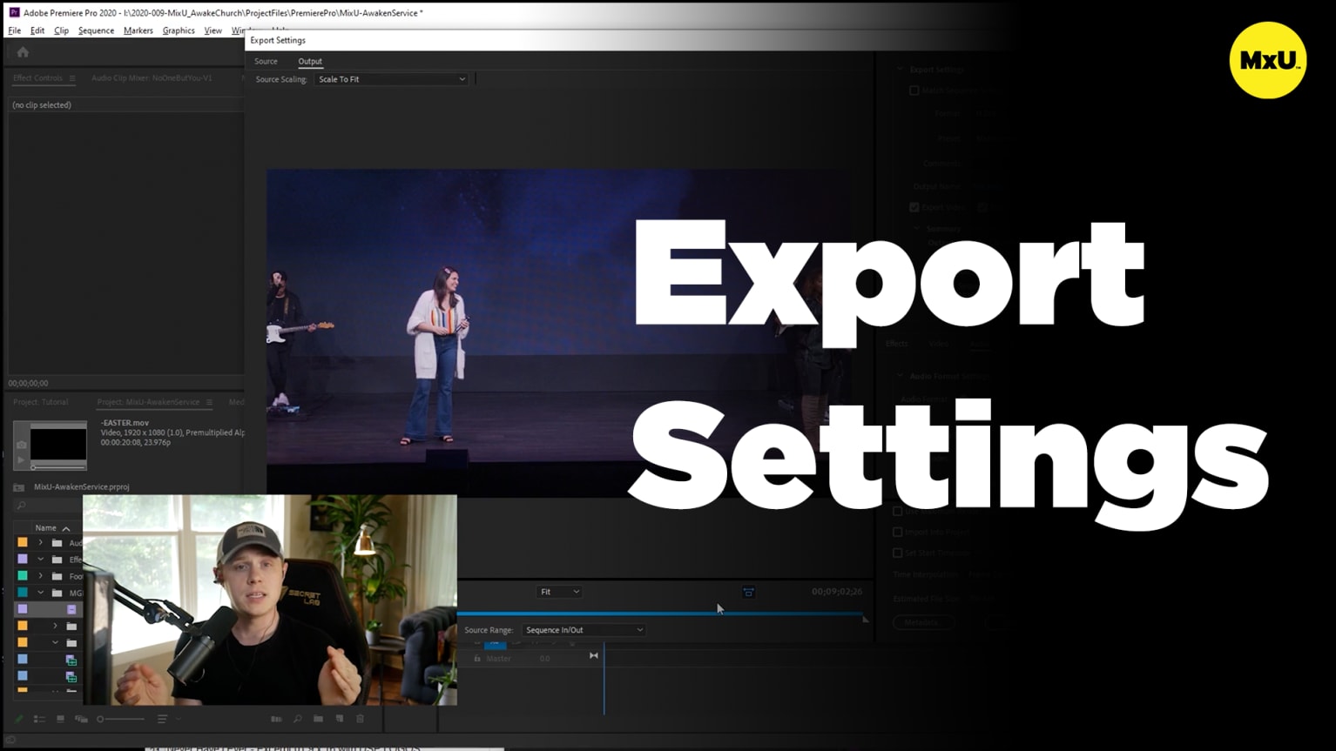
Task: Open Find using the magnifier icon
Action: pos(298,719)
